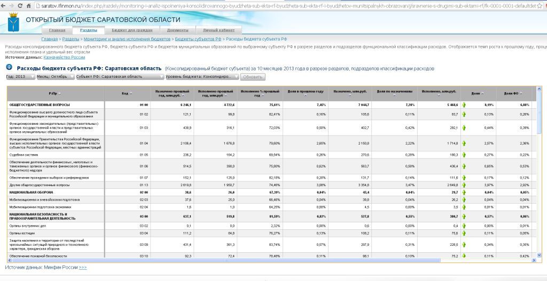Image resolution: width=547 pixels, height=281 pixels.
Task: Click green arrow in row code 02 04
Action: click(x=464, y=207)
